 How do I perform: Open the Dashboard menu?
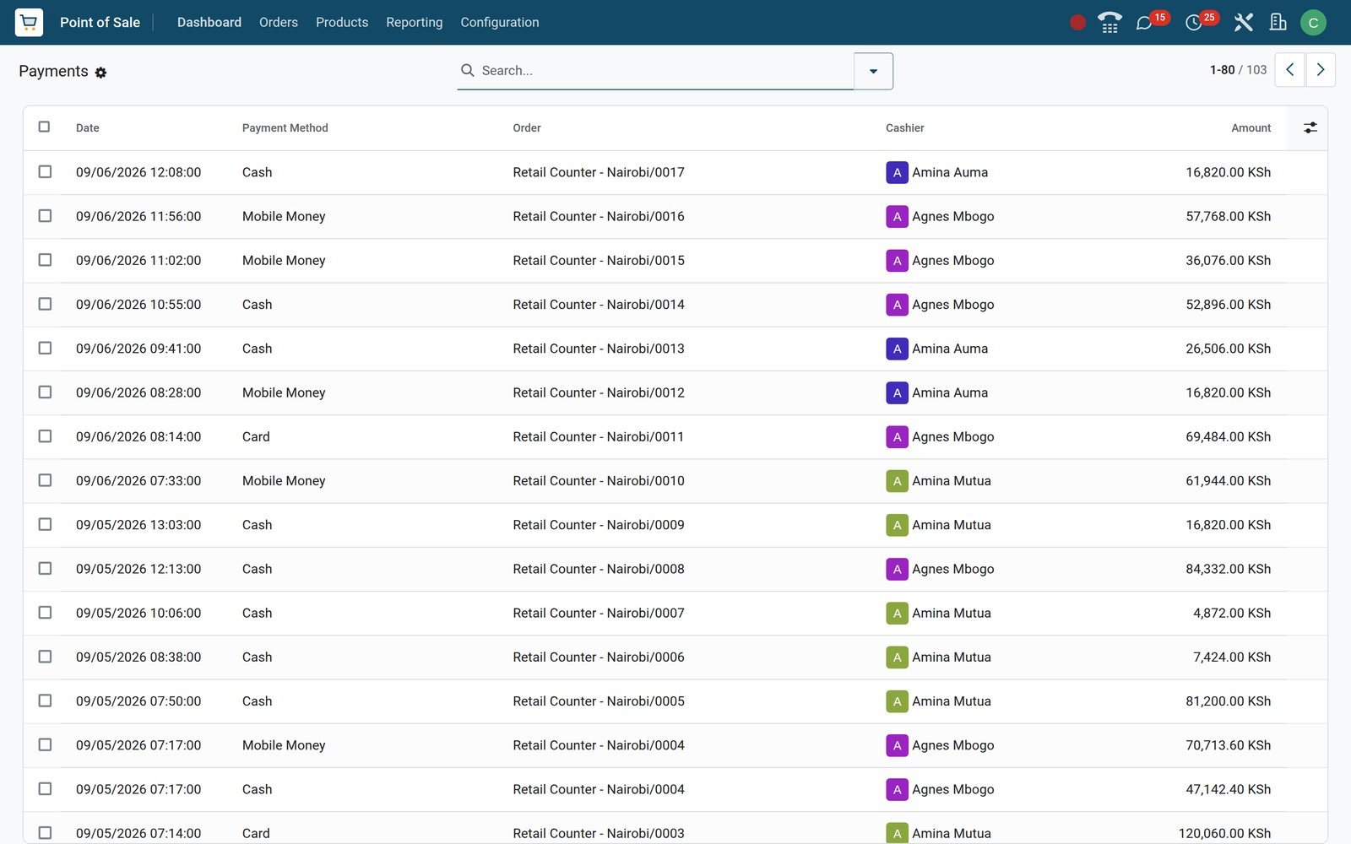209,22
